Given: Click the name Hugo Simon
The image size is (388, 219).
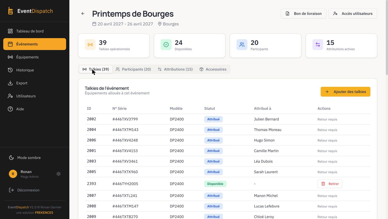Looking at the screenshot, I should coord(264,140).
